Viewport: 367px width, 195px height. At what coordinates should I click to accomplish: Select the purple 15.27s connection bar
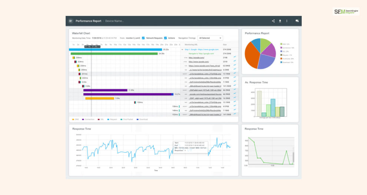(x=128, y=94)
